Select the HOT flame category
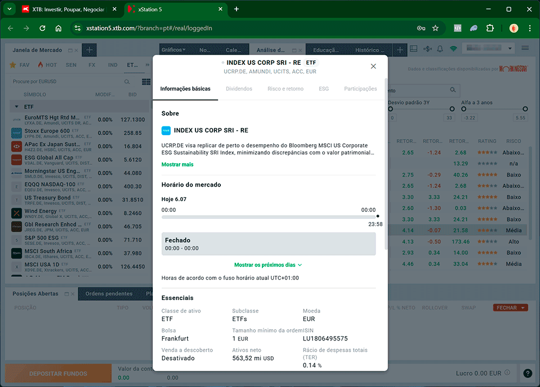The height and width of the screenshot is (387, 540). click(47, 65)
